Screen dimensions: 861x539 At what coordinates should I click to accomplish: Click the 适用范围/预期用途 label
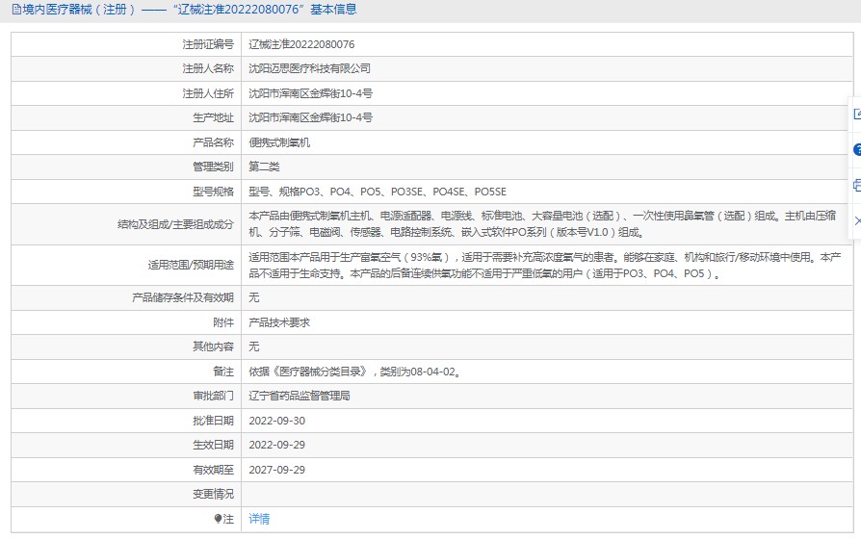[x=191, y=265]
